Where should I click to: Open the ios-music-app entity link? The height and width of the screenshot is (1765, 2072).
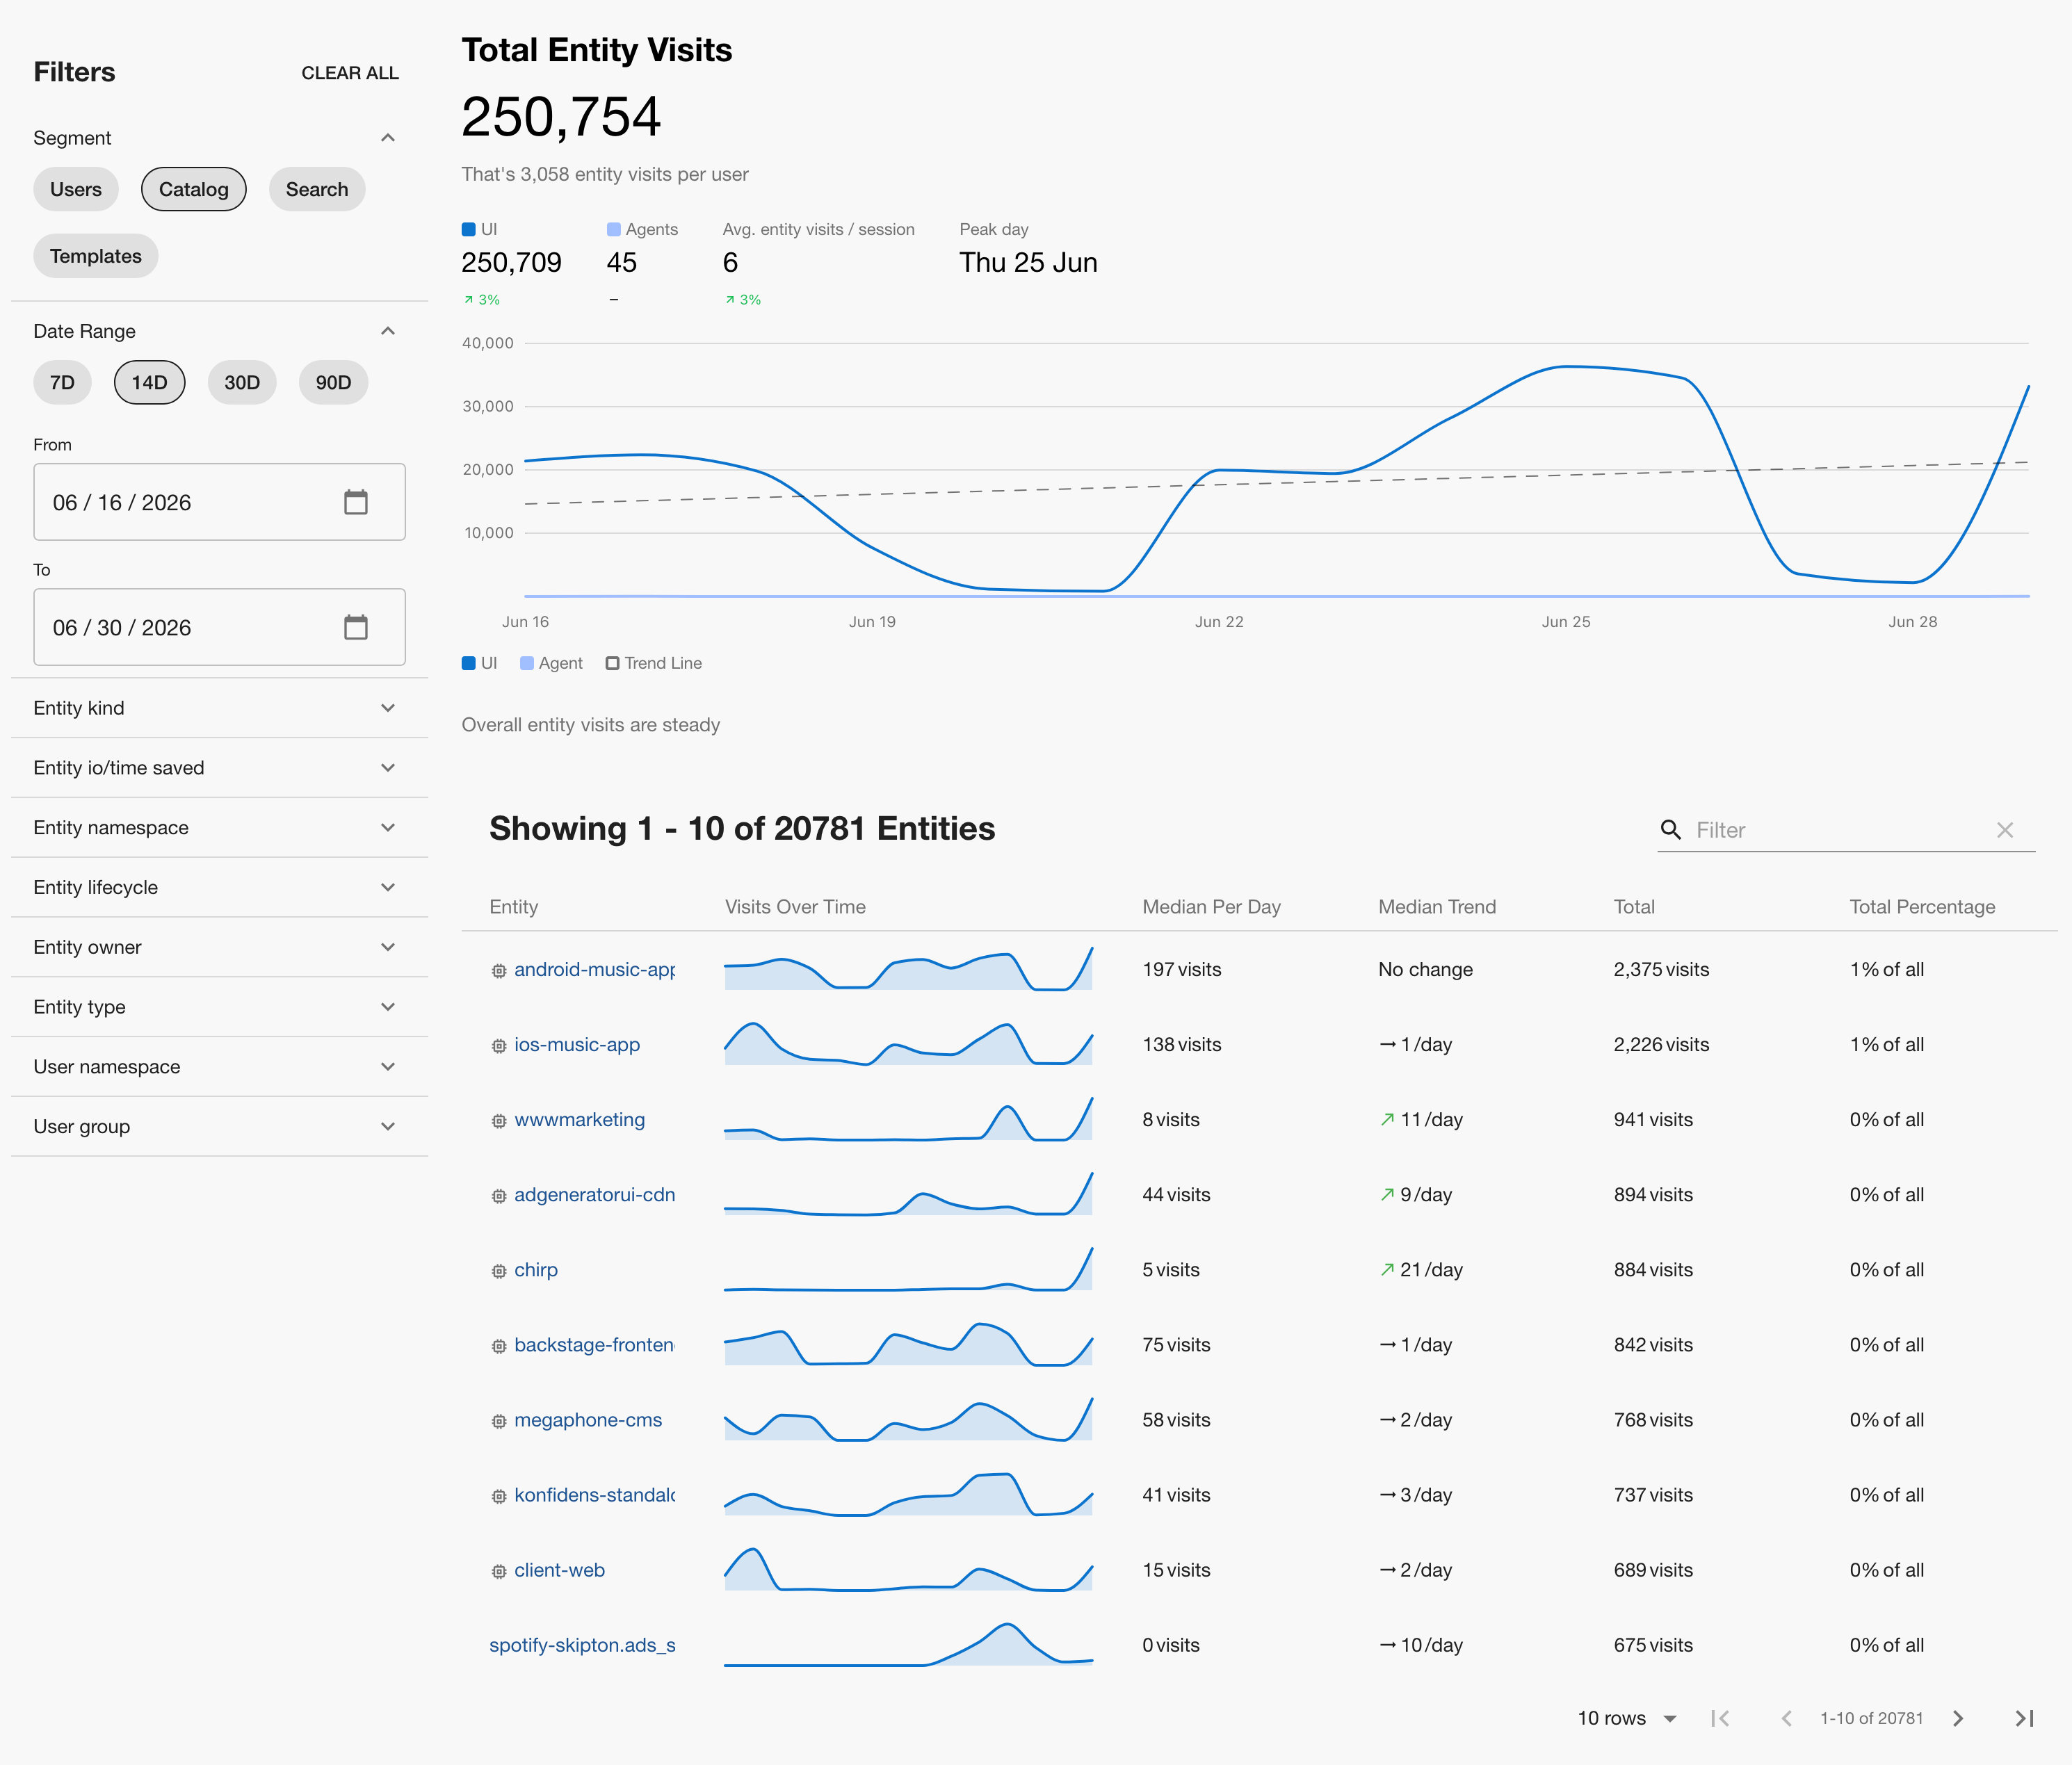577,1044
